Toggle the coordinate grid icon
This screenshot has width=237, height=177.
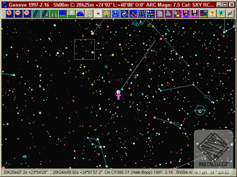point(142,14)
